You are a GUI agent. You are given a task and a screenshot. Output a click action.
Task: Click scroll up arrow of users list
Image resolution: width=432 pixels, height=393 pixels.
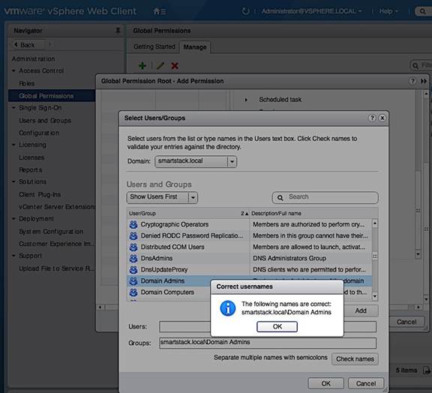point(375,223)
